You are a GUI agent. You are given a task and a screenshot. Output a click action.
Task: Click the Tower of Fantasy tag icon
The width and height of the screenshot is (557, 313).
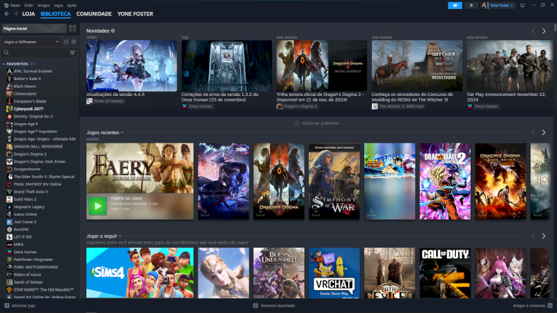(x=89, y=101)
